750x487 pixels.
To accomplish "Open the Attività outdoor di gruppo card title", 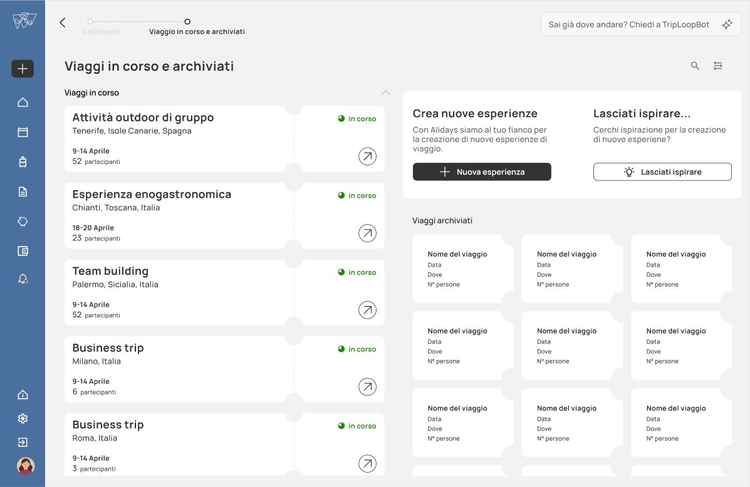I will tap(143, 118).
